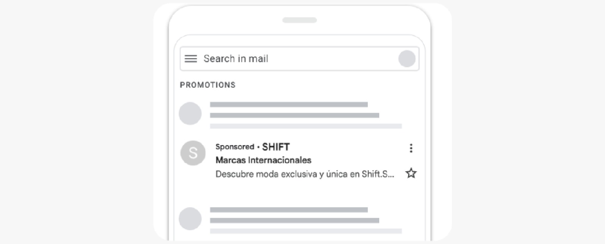Click the first placeholder email avatar
The image size is (605, 244).
coord(190,114)
